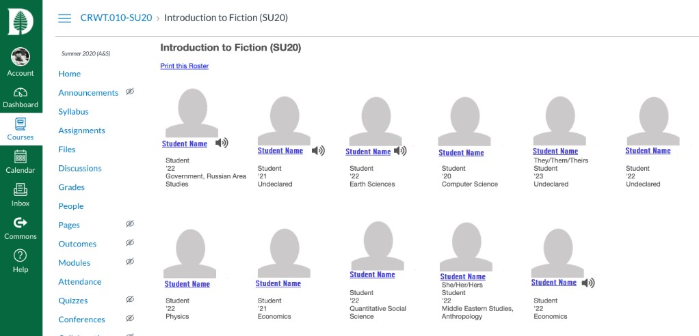Play name audio for Government, Russian Area Studies student
This screenshot has width=699, height=336.
(222, 143)
